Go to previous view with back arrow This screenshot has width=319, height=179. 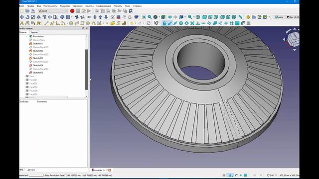tap(170, 17)
